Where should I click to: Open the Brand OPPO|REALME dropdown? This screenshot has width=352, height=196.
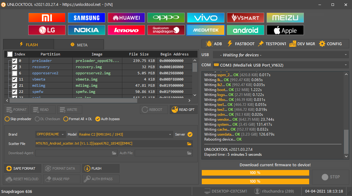pyautogui.click(x=51, y=134)
